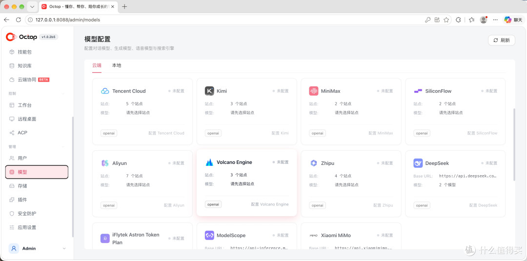Open the 远程桌面 monitor icon
Viewport: 527px width, 261px height.
click(x=12, y=119)
